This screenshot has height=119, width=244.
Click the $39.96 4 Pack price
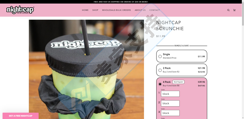201,82
